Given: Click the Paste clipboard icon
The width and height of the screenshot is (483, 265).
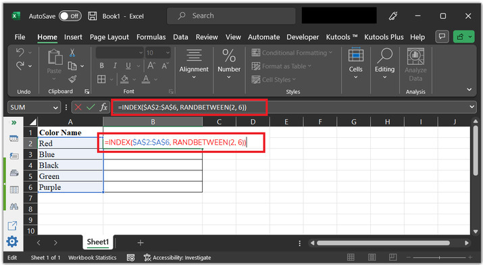Looking at the screenshot, I should coord(55,57).
